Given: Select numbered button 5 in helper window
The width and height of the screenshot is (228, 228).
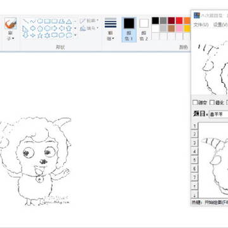Looking at the screenshot, I should [194, 160].
